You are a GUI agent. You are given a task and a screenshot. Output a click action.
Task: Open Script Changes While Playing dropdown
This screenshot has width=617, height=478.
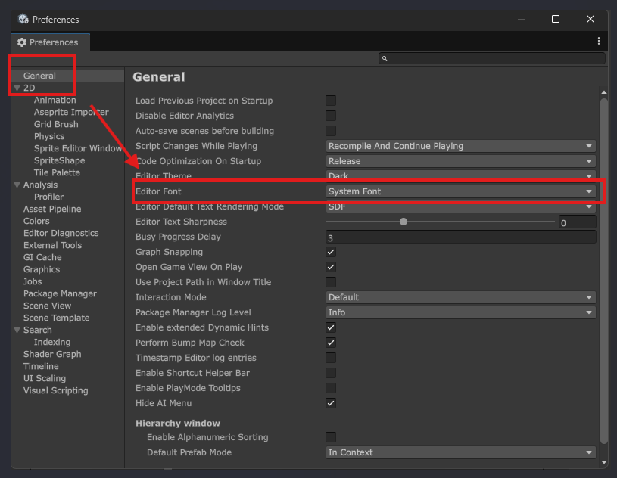pyautogui.click(x=460, y=146)
